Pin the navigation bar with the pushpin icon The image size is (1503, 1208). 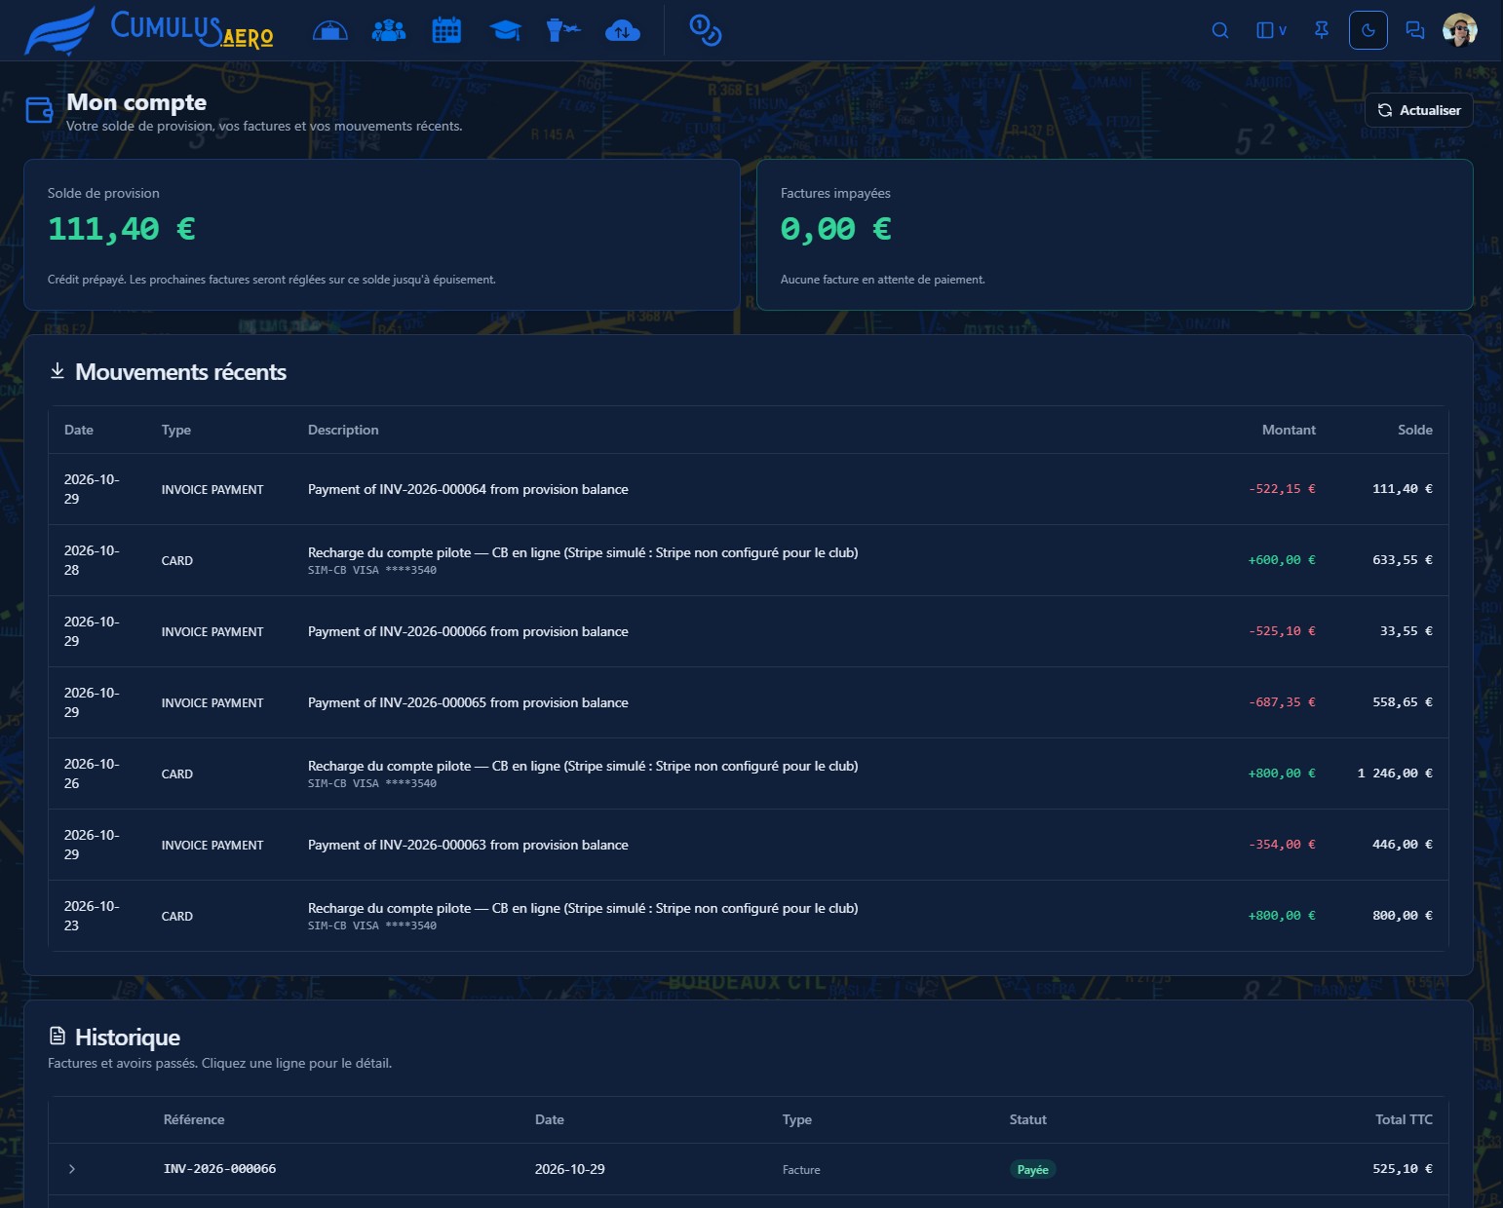tap(1322, 30)
